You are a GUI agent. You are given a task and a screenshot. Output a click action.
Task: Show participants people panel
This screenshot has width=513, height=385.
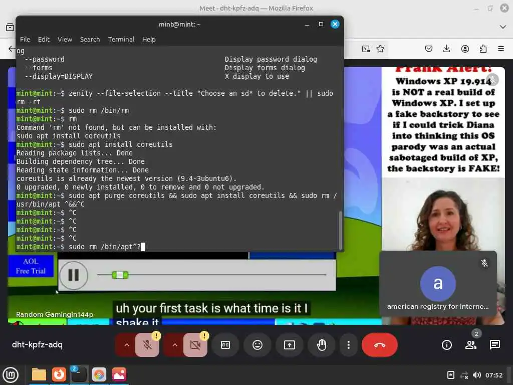click(x=471, y=345)
